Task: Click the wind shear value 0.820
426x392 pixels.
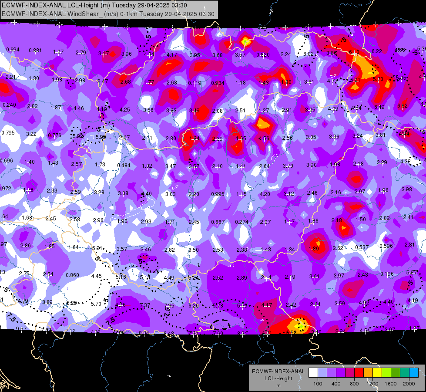Action: click(x=263, y=55)
